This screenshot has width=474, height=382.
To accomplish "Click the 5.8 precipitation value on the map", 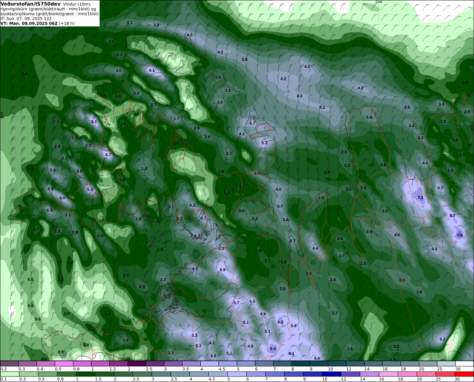I will pyautogui.click(x=294, y=326).
